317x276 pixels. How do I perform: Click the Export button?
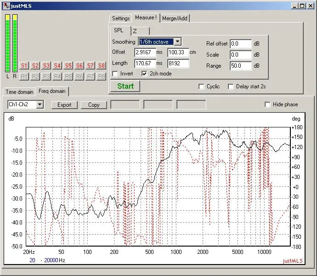pos(64,105)
